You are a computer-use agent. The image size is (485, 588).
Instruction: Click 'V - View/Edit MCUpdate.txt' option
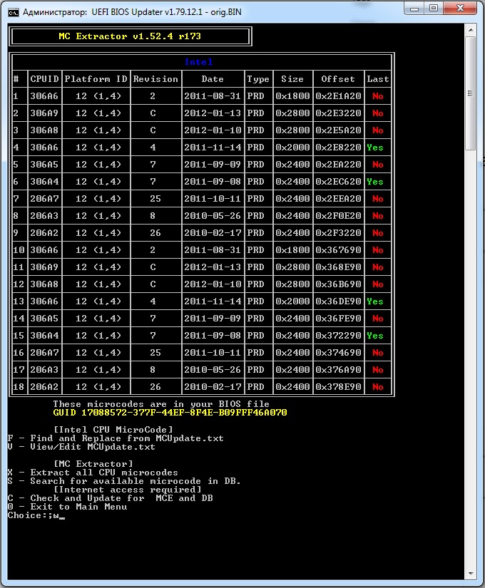pos(81,447)
